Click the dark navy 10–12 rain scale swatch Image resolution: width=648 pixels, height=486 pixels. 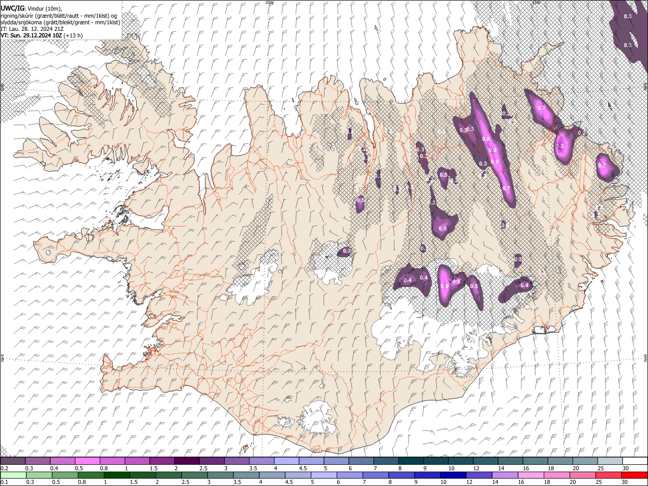tap(453, 475)
